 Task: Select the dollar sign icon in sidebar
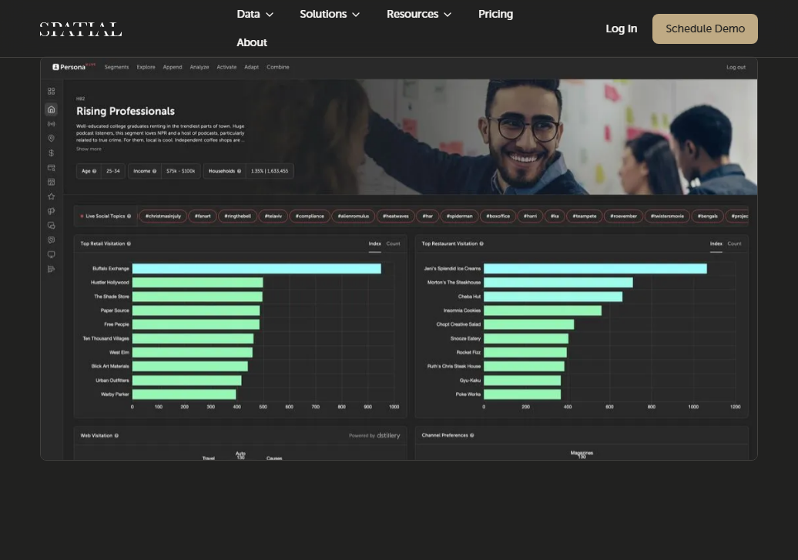point(51,153)
